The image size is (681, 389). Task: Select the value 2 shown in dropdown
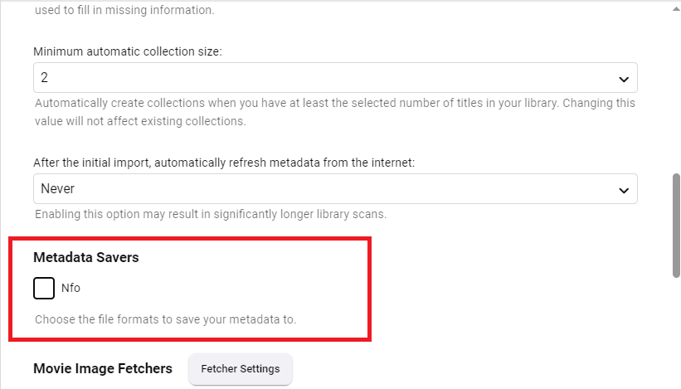(x=46, y=78)
